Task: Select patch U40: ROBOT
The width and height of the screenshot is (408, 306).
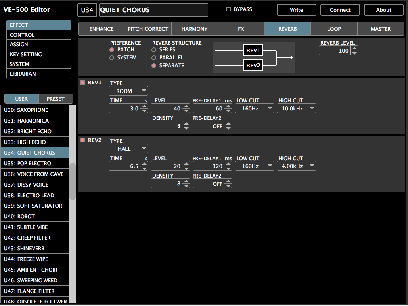Action: pos(34,217)
